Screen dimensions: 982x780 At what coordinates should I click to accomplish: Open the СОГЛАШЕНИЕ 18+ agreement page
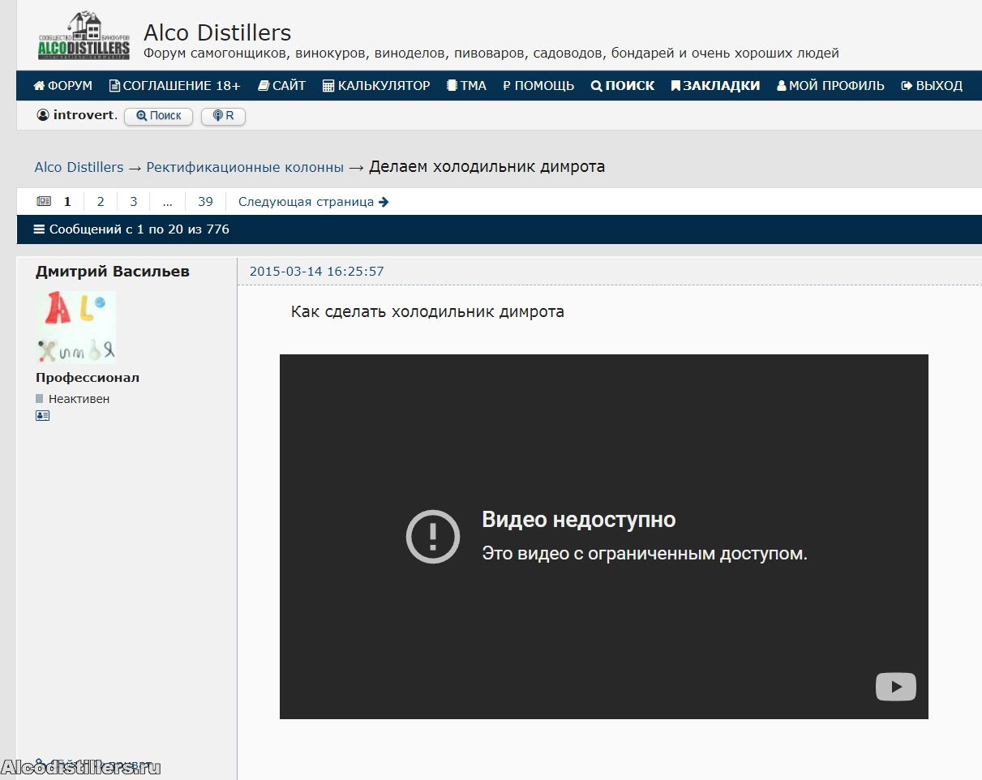(x=175, y=85)
